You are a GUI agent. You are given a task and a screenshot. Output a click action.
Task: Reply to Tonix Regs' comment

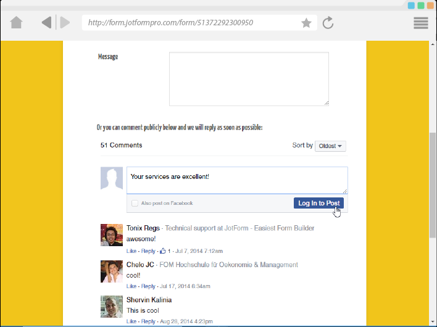148,251
